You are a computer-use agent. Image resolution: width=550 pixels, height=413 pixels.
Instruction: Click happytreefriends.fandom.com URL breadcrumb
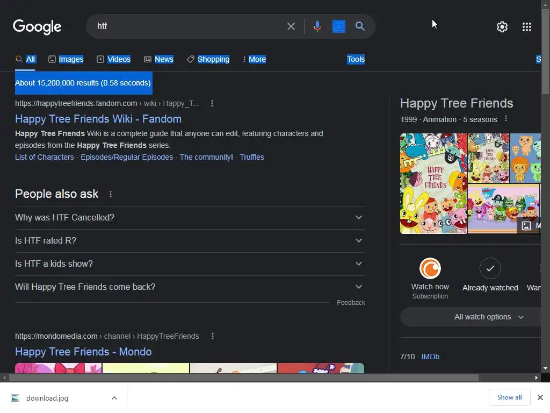point(107,103)
